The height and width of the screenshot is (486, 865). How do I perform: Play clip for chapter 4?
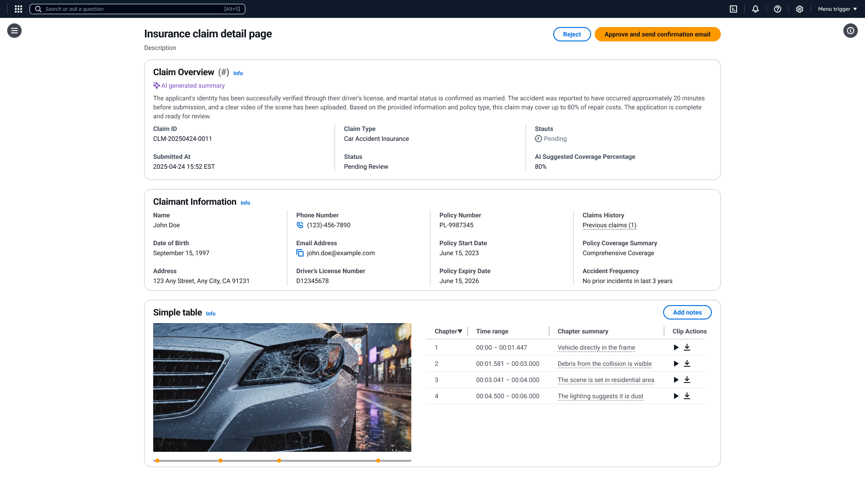676,396
